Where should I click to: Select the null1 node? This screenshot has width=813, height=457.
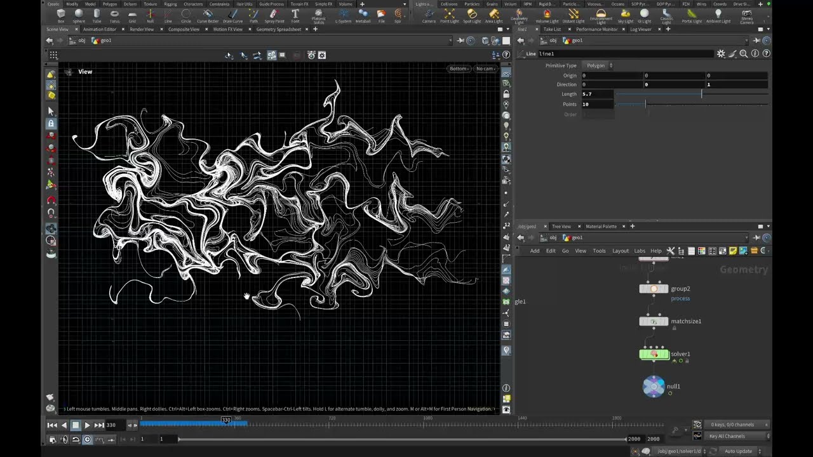pos(654,386)
